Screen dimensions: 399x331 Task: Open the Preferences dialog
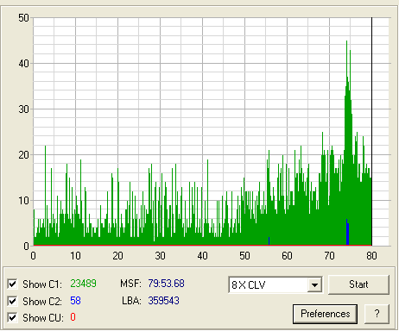point(325,314)
